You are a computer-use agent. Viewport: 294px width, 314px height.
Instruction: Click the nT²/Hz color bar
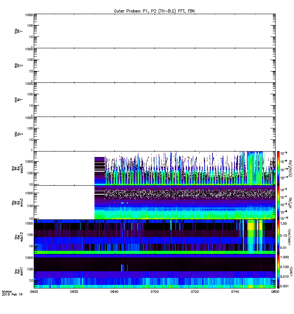[x=278, y=203]
